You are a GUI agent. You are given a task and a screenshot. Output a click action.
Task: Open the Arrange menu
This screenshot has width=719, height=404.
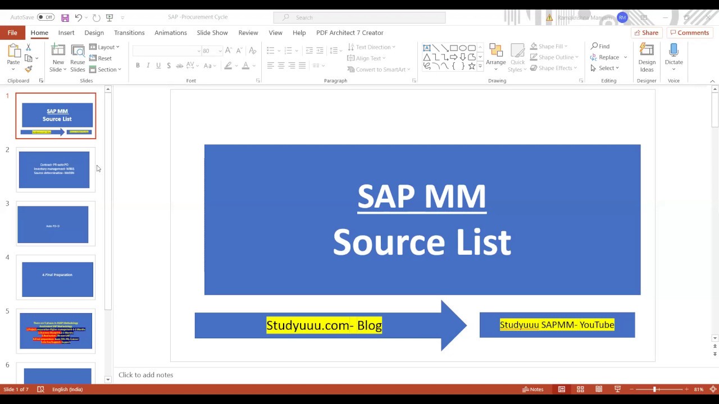[x=496, y=58]
